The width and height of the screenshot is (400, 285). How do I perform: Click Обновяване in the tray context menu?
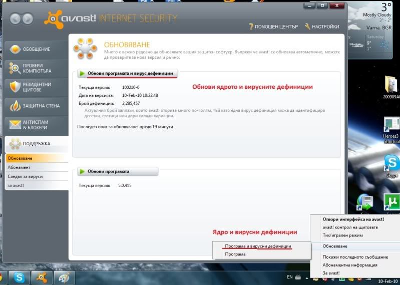coord(355,246)
